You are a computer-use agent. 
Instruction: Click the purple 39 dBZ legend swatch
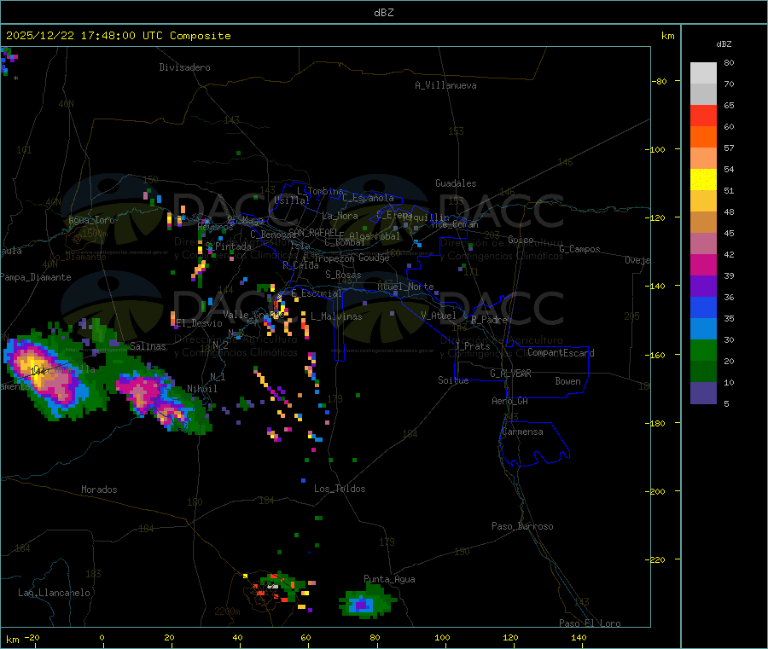(x=703, y=286)
